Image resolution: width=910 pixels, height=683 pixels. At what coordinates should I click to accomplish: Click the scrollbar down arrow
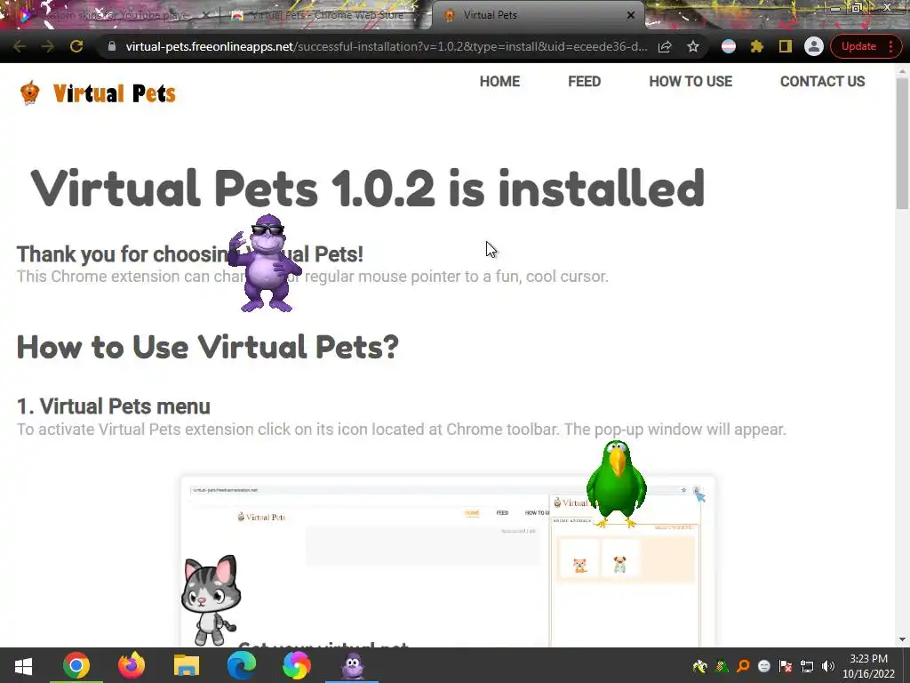coord(903,639)
